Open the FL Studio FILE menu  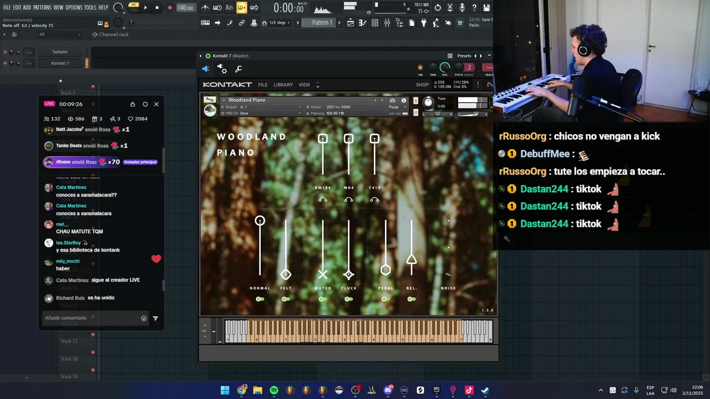[x=7, y=8]
